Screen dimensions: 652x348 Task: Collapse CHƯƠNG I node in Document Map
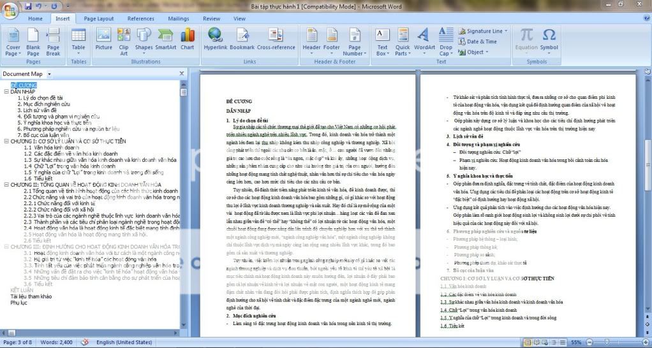(x=5, y=141)
